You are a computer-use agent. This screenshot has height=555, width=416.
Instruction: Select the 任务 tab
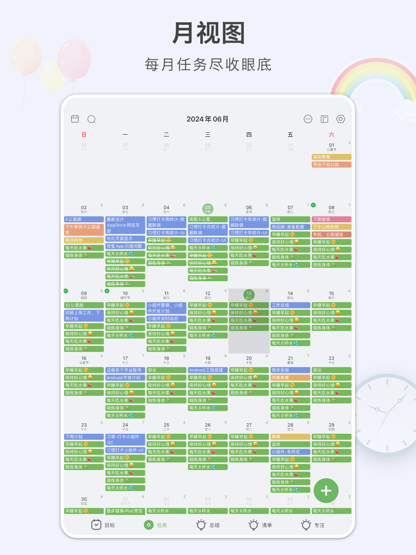pyautogui.click(x=156, y=525)
